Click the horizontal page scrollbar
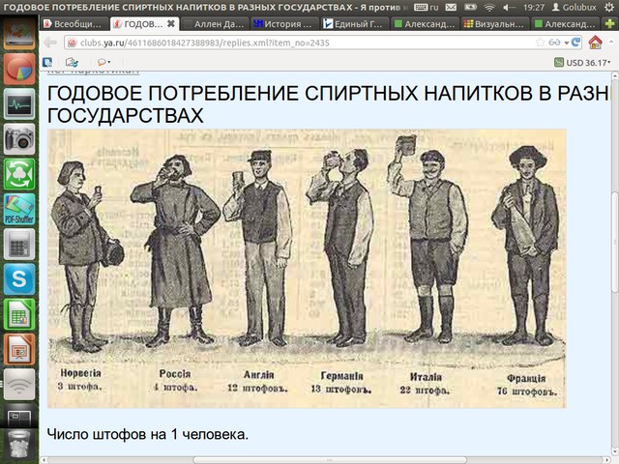 330,460
